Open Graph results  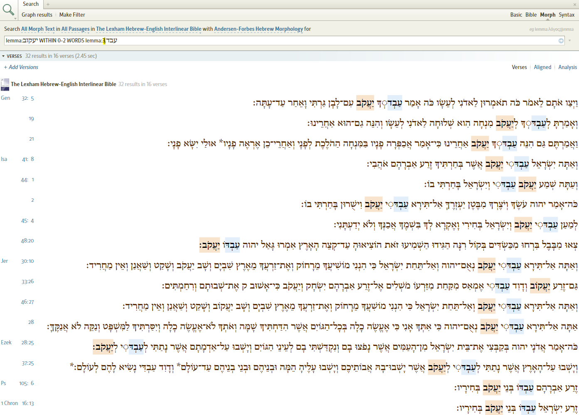(37, 15)
